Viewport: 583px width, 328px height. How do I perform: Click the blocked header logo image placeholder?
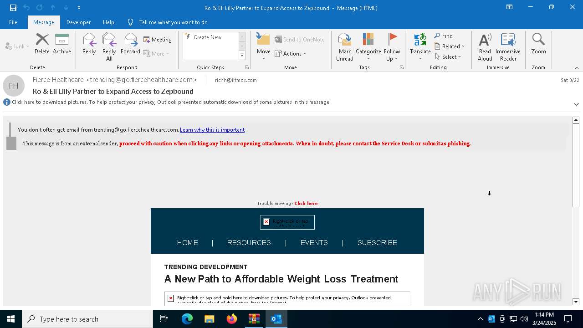click(x=287, y=222)
